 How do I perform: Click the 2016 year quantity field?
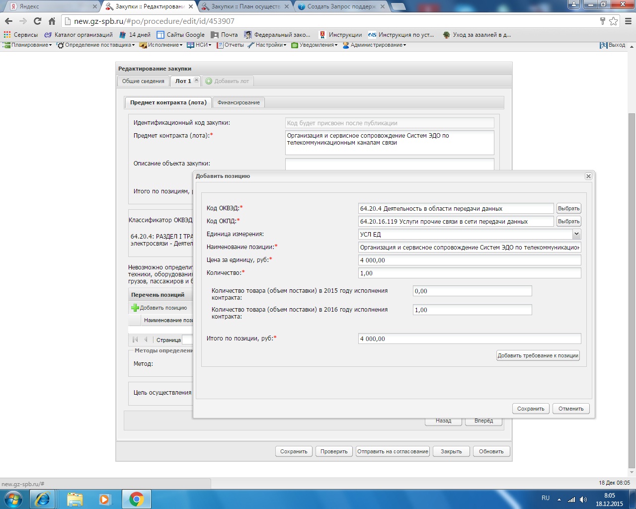pyautogui.click(x=472, y=310)
